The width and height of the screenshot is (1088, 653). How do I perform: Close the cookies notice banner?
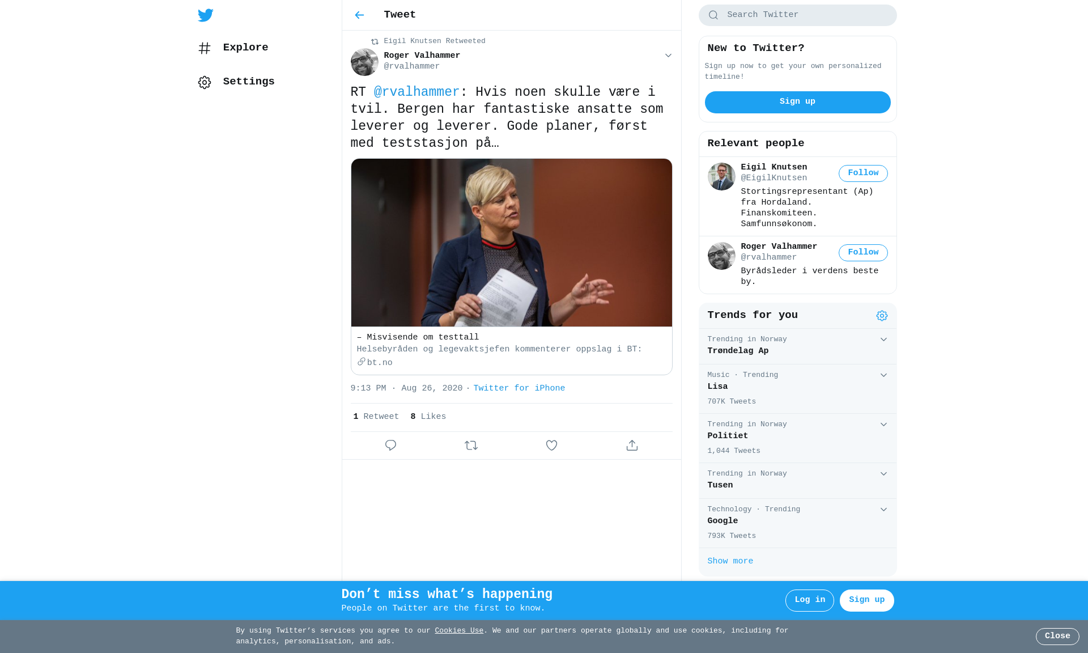(x=1057, y=637)
